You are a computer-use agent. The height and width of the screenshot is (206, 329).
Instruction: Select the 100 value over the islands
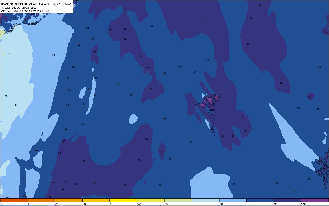tap(212, 110)
